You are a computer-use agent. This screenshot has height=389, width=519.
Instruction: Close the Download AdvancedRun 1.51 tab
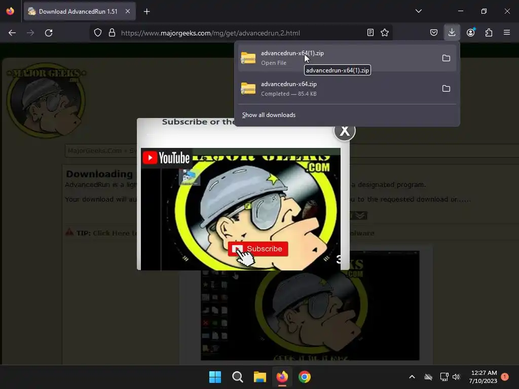[128, 11]
